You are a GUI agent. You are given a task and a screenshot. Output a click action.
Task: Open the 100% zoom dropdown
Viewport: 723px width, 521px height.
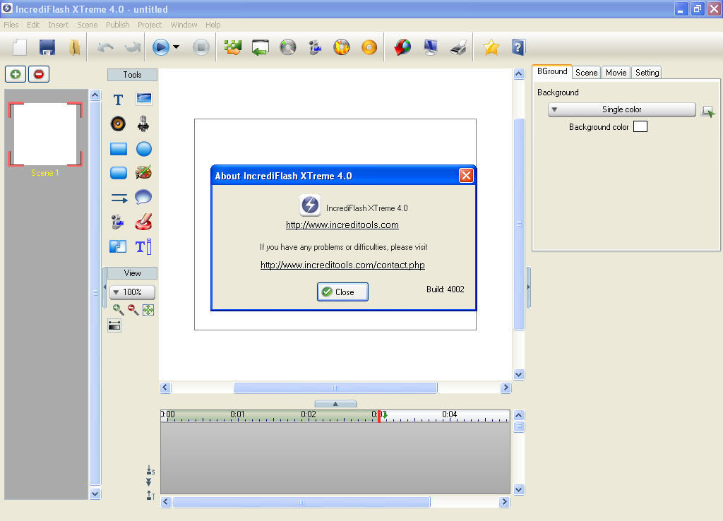point(132,292)
